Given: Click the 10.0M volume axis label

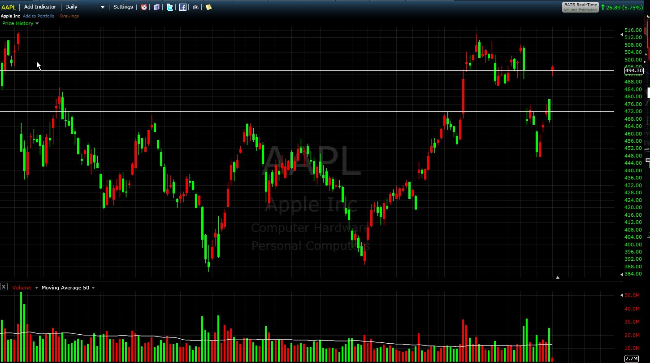Looking at the screenshot, I should [x=632, y=348].
